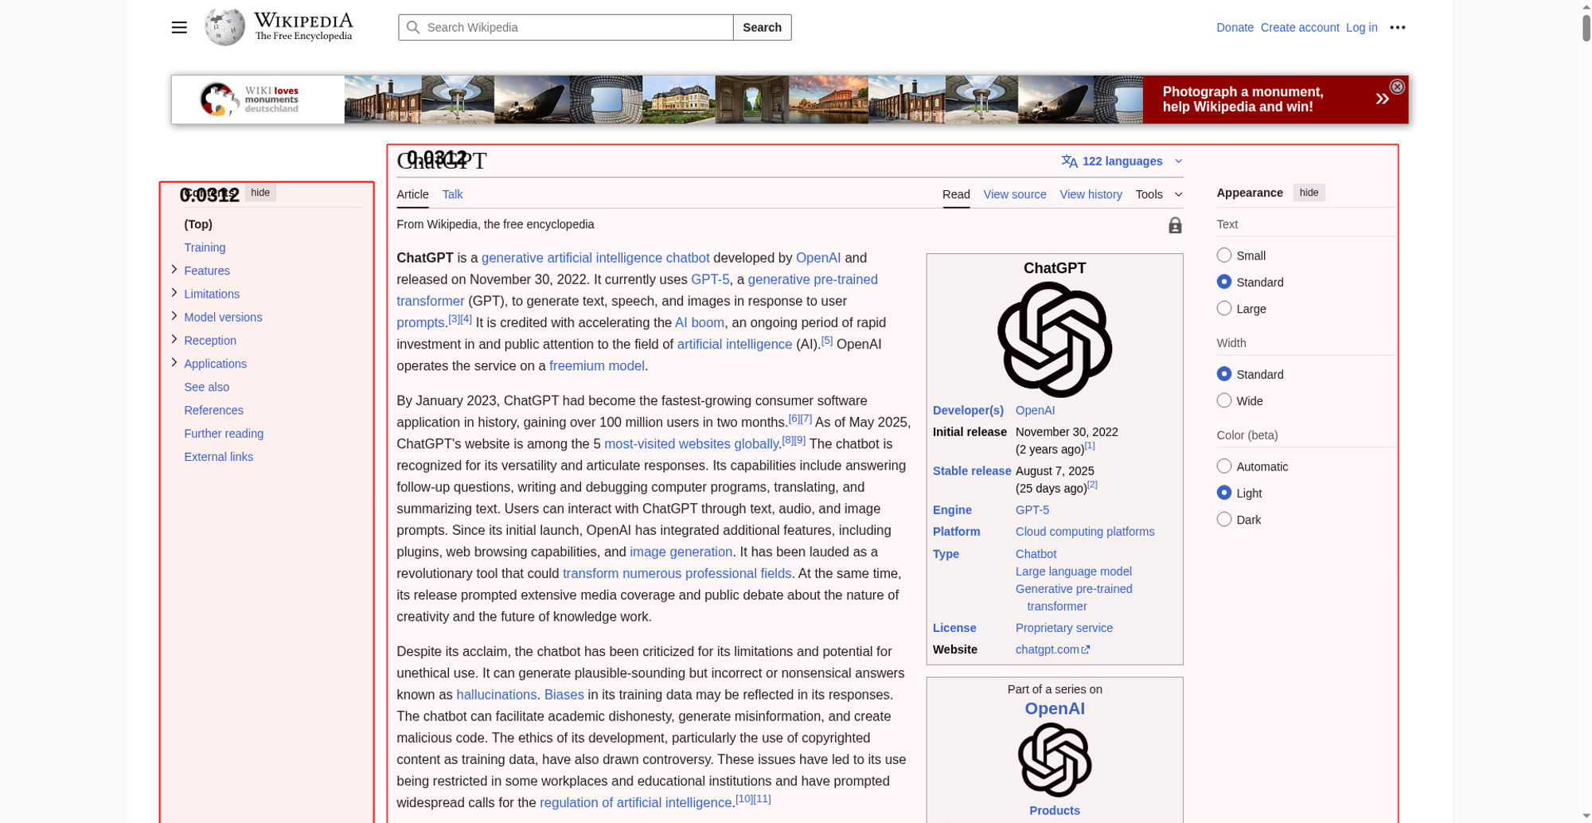Screen dimensions: 1592x823
Task: Expand the Reception section in contents
Action: [174, 339]
